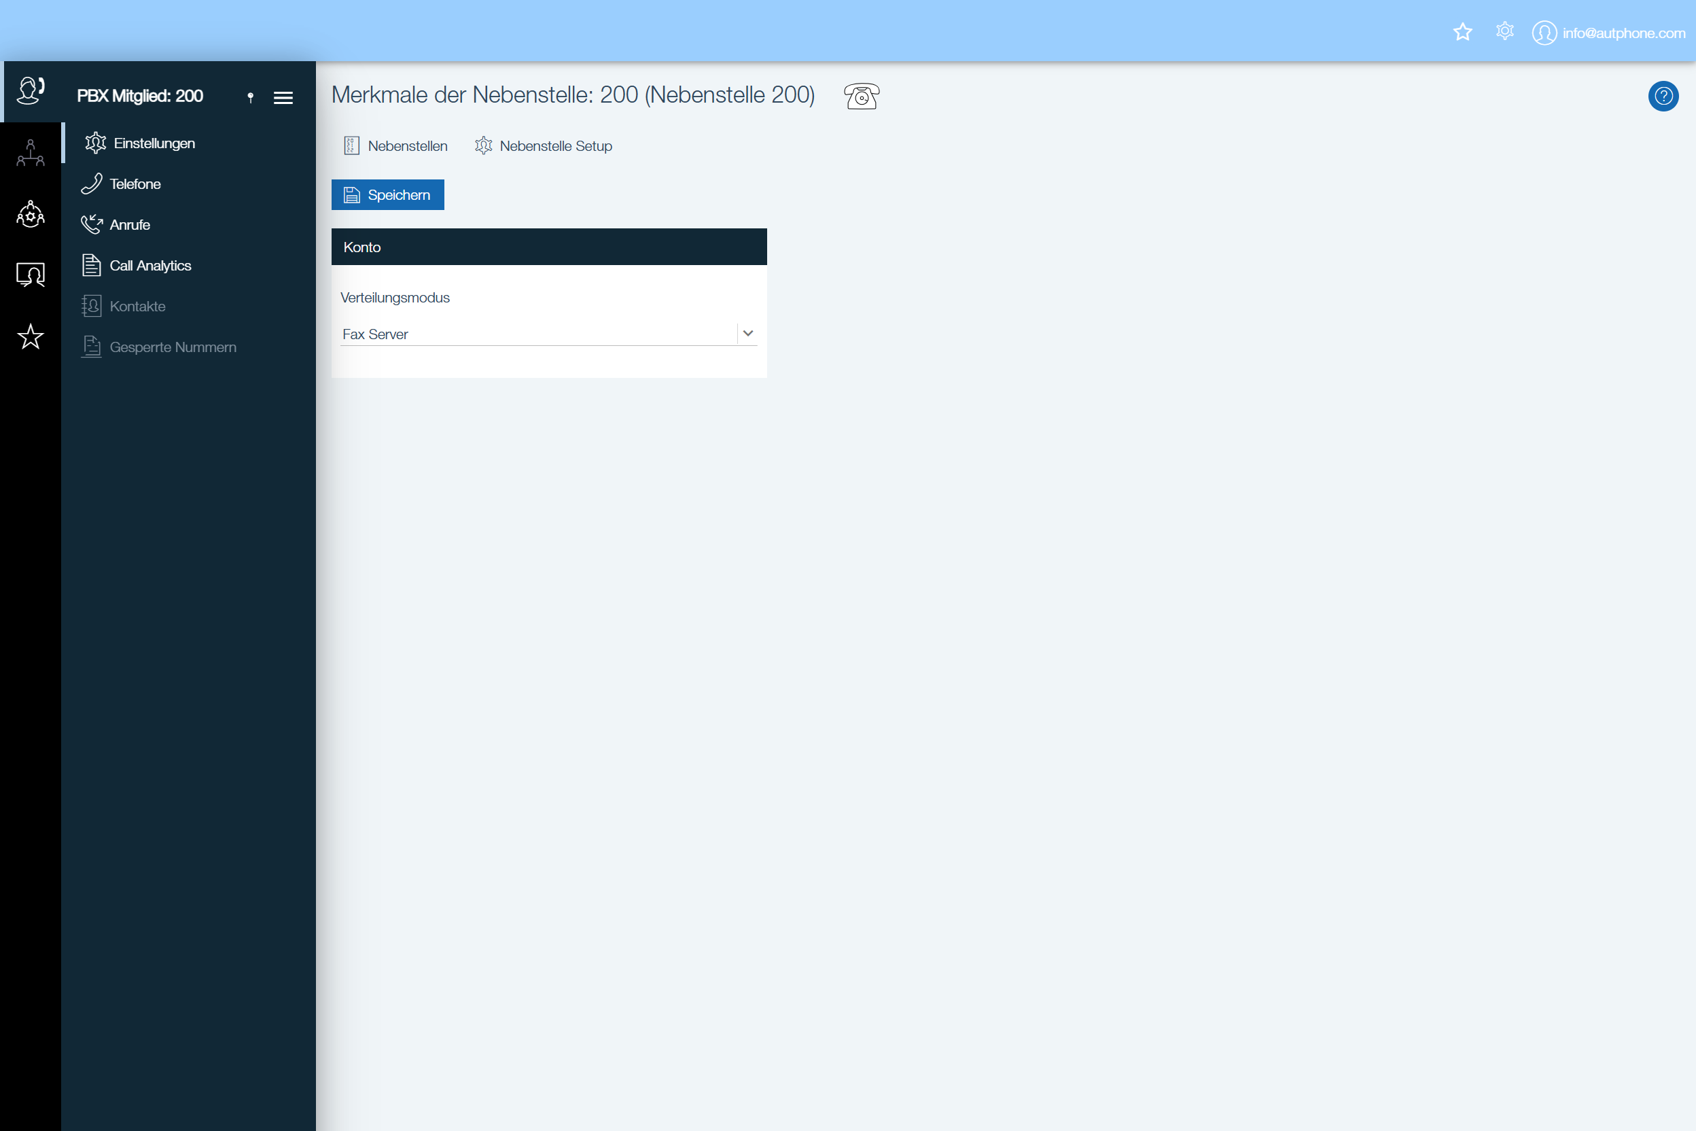Toggle the sidebar pin icon

click(250, 97)
